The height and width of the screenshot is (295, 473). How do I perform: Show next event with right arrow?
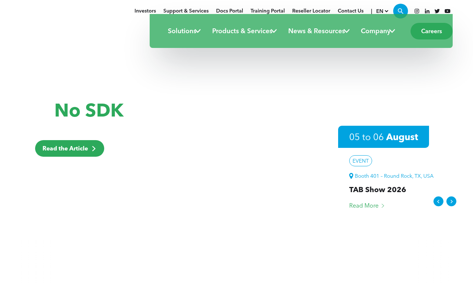451,201
